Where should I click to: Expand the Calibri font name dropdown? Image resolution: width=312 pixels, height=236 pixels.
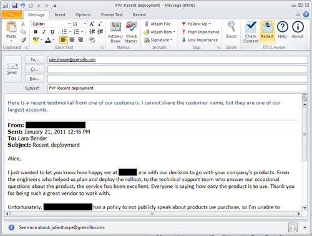tap(69, 24)
